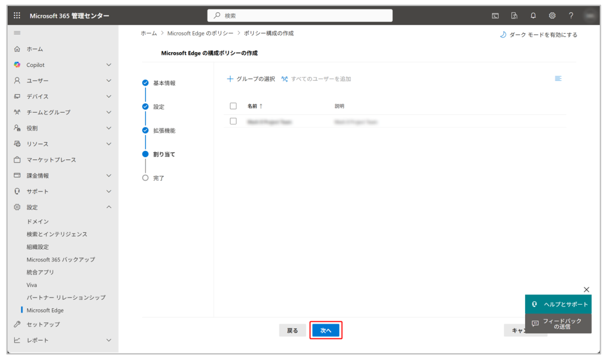Select Microsoft Edge in the sidebar submenu

[45, 311]
